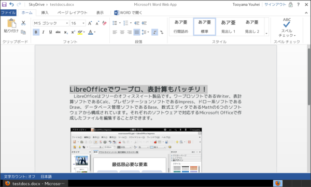
Task: Increase paragraph indent
Action: pos(144,23)
